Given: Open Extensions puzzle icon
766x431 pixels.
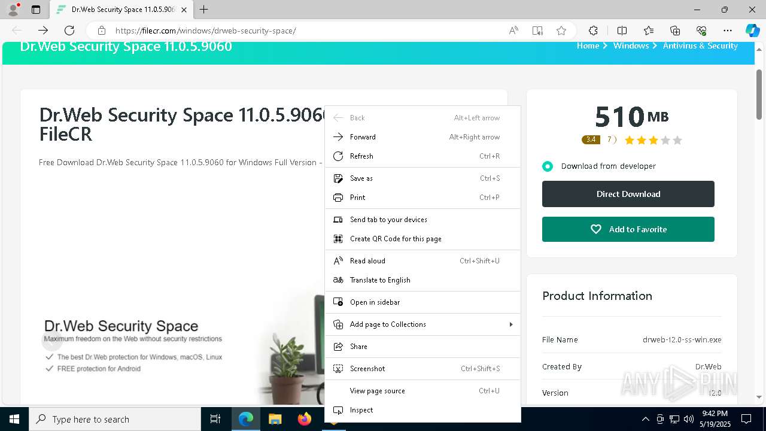Looking at the screenshot, I should (593, 31).
